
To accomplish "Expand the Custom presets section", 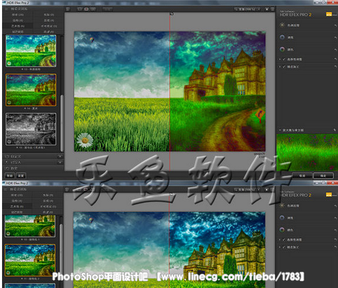I will (16, 156).
